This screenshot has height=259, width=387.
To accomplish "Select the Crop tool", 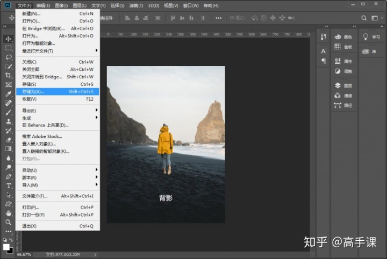I will [x=9, y=75].
